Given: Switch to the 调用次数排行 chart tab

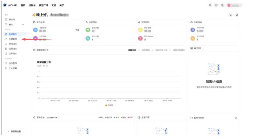Looking at the screenshot, I should coord(179,50).
